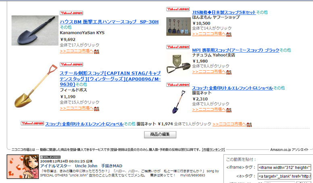Click その他 category after Gショベル title
This screenshot has width=313, height=183.
(129, 124)
